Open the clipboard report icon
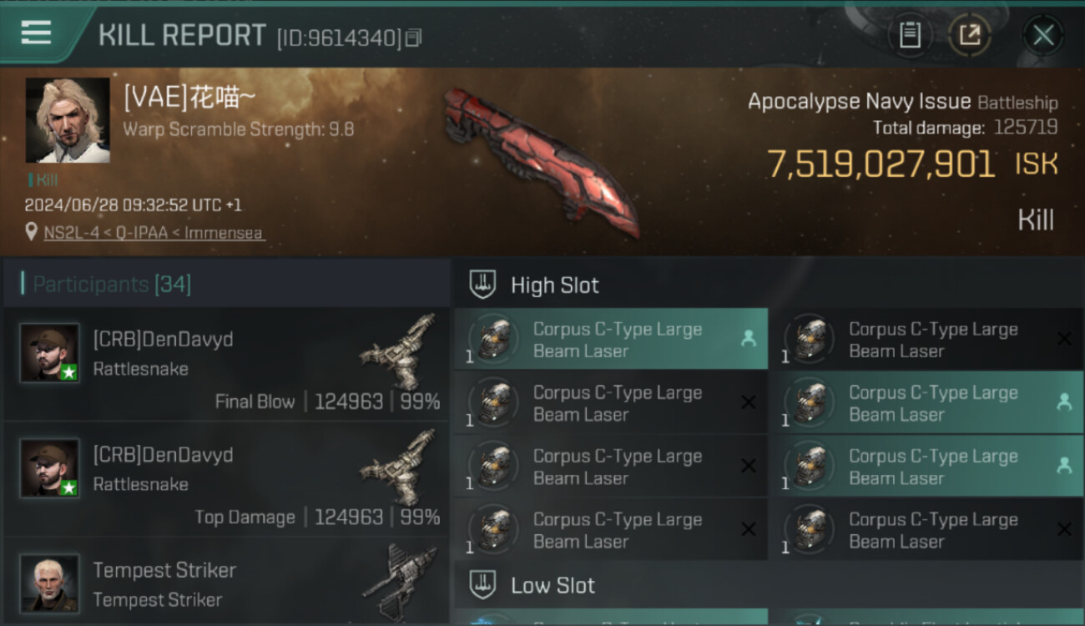The height and width of the screenshot is (626, 1085). 910,35
